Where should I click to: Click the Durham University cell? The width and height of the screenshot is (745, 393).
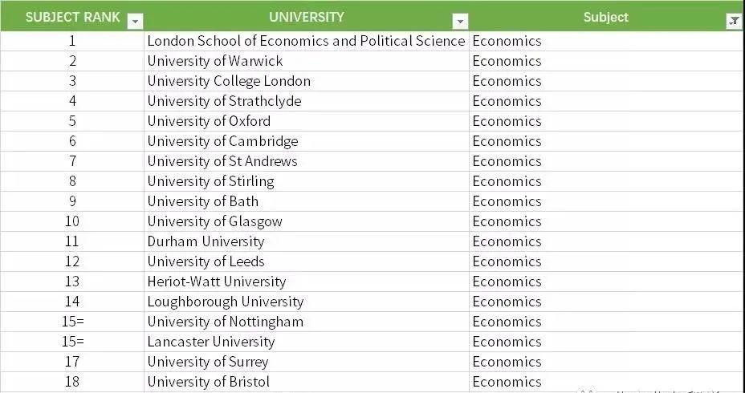(307, 241)
